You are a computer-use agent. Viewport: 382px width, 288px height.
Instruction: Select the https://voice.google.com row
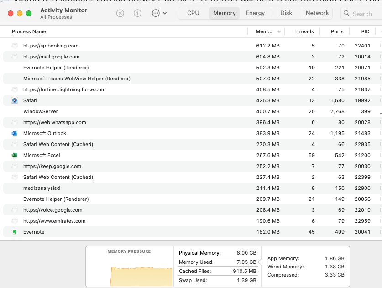[x=193, y=210]
